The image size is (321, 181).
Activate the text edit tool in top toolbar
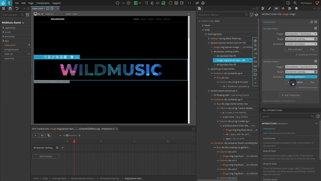click(146, 3)
